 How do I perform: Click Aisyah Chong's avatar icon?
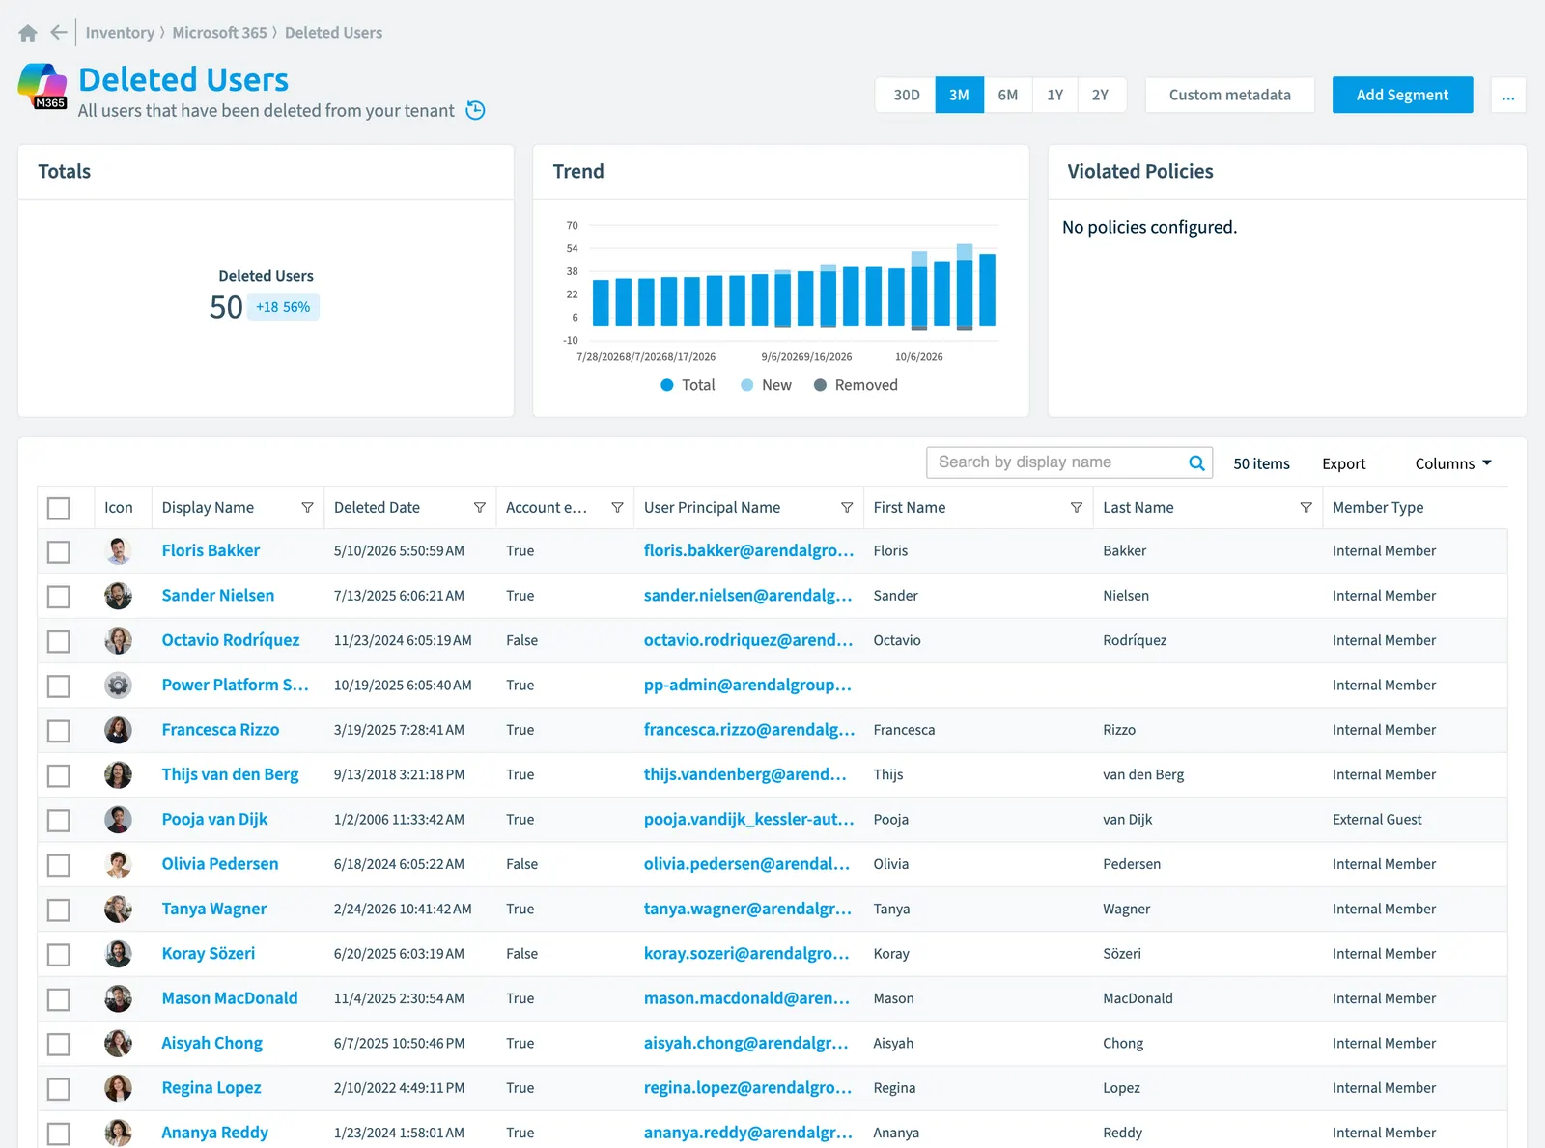tap(118, 1043)
